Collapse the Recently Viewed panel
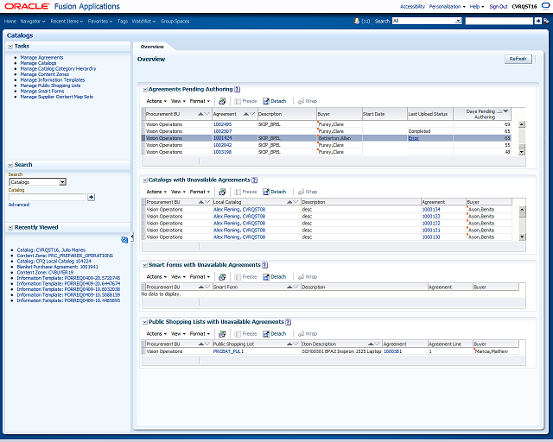The width and height of the screenshot is (553, 442). point(10,228)
